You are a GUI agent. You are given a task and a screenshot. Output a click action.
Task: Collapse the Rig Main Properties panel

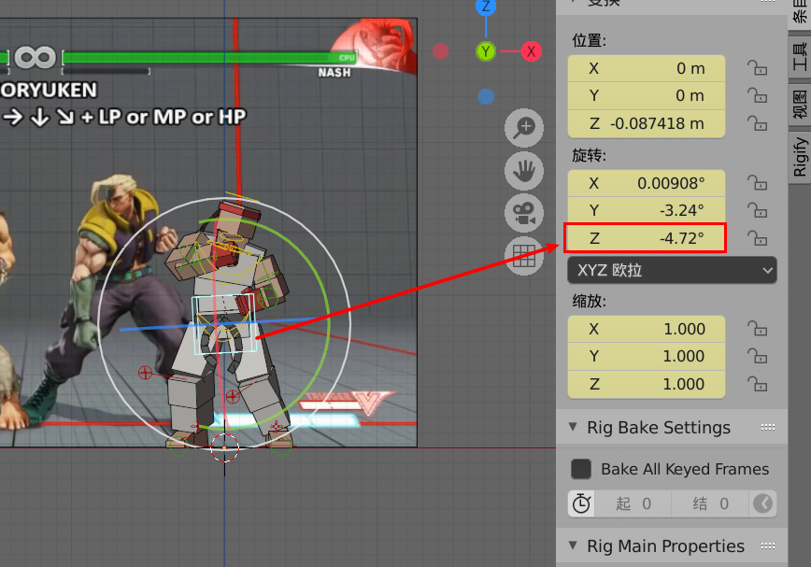pyautogui.click(x=573, y=546)
